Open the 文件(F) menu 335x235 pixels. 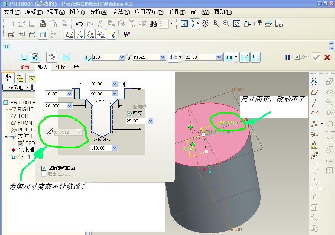click(x=12, y=12)
